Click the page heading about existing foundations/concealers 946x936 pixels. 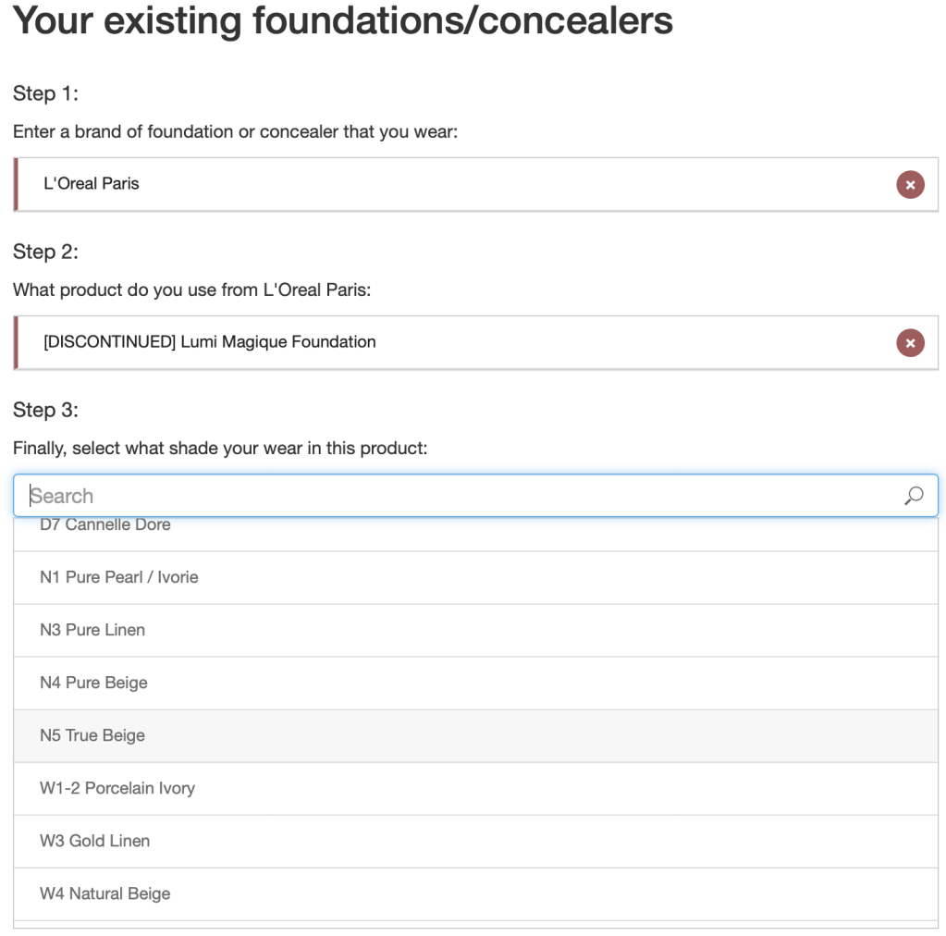pyautogui.click(x=343, y=22)
